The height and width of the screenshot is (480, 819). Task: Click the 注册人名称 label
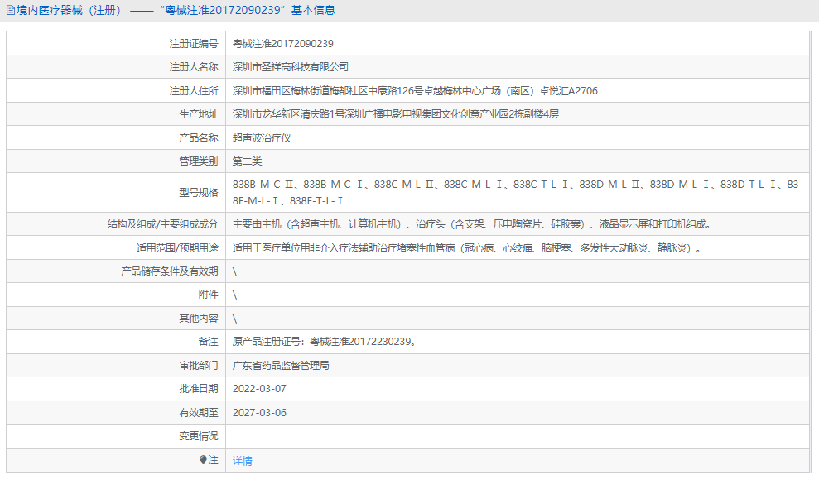(x=193, y=67)
